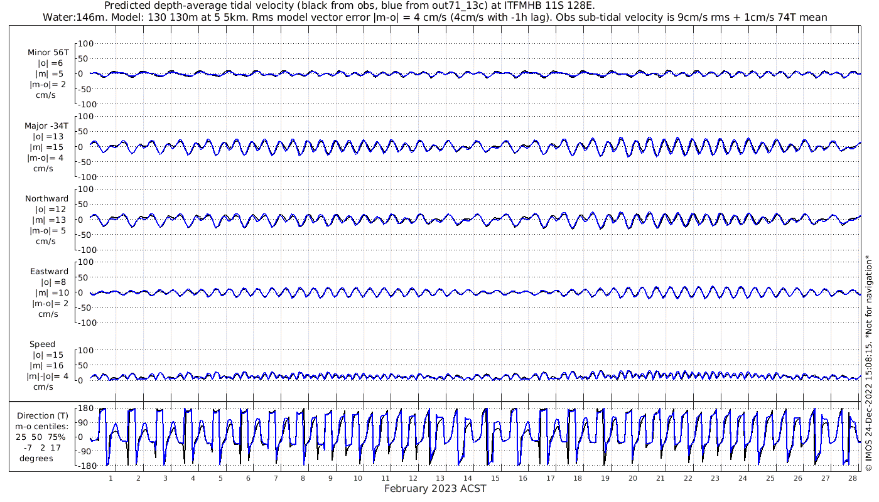Click the '|o| =6' value in Minor panel
879x502 pixels.
tap(50, 63)
